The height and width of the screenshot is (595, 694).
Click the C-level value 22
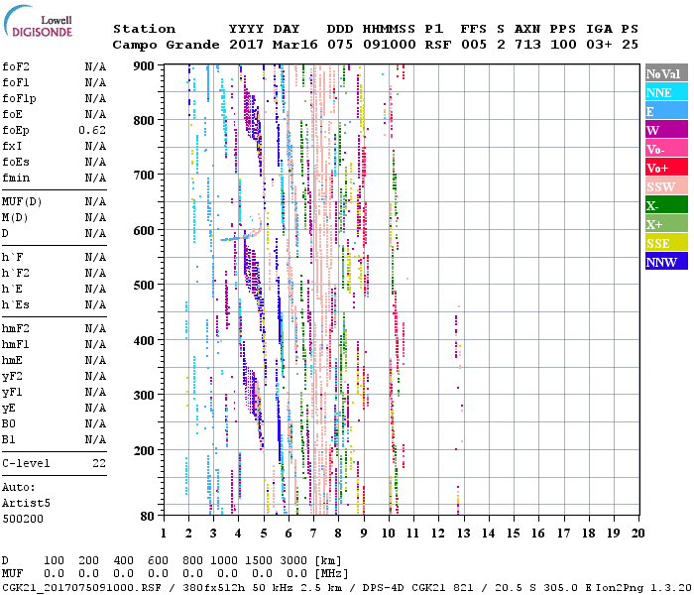coord(99,463)
